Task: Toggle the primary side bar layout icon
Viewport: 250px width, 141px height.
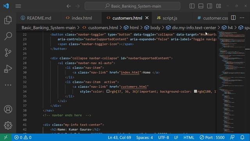Action: click(192, 6)
